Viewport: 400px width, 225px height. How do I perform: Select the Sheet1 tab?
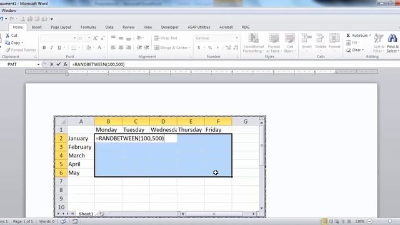click(x=86, y=214)
